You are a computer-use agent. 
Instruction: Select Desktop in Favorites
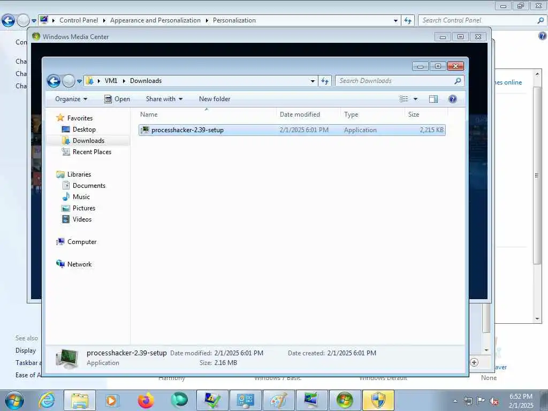tap(84, 130)
